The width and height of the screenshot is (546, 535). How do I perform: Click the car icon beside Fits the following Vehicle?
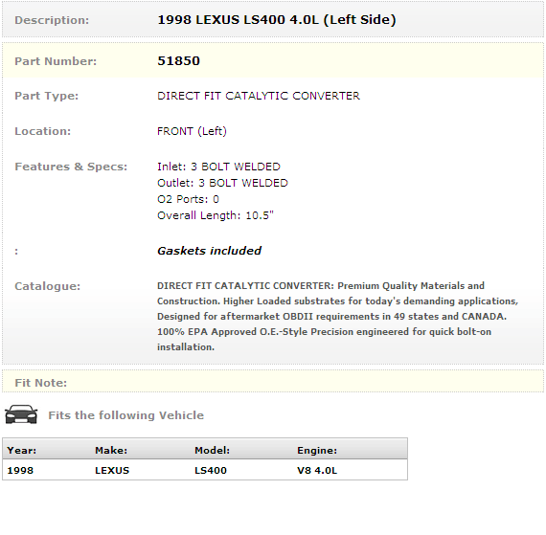click(21, 414)
